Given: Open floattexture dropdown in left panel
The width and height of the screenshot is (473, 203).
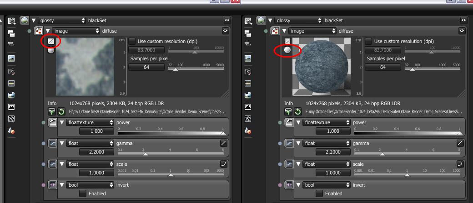Looking at the screenshot, I should click(x=90, y=123).
